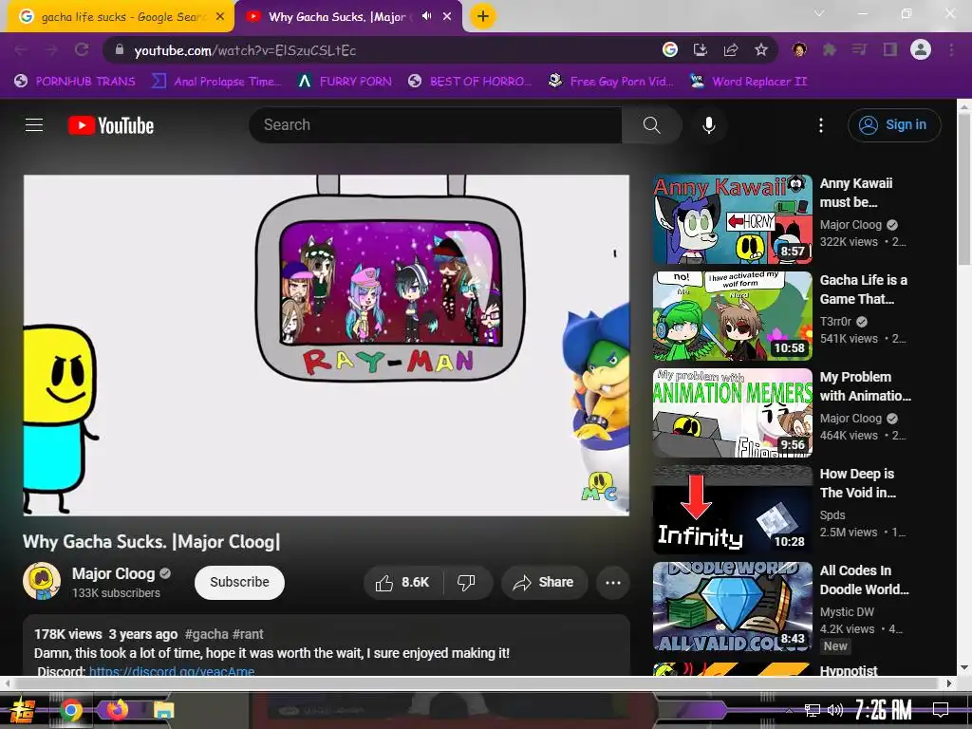Click the Sign in button
Screen dimensions: 972x729
[894, 125]
